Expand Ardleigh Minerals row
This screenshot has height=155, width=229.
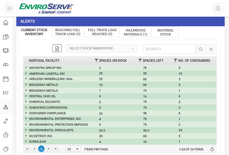coord(26,79)
